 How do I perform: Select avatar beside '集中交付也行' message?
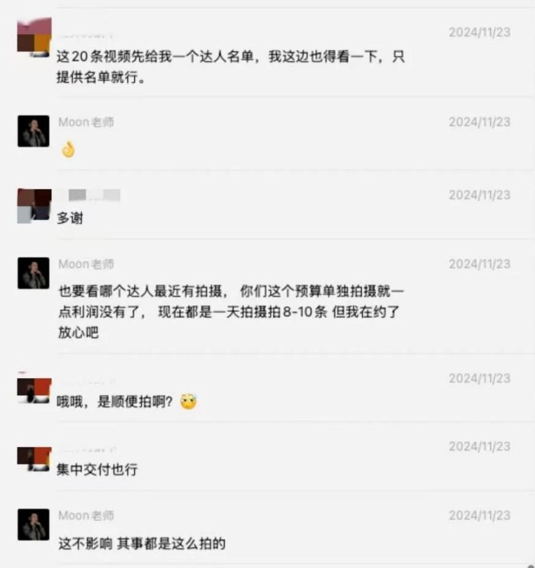(x=34, y=459)
